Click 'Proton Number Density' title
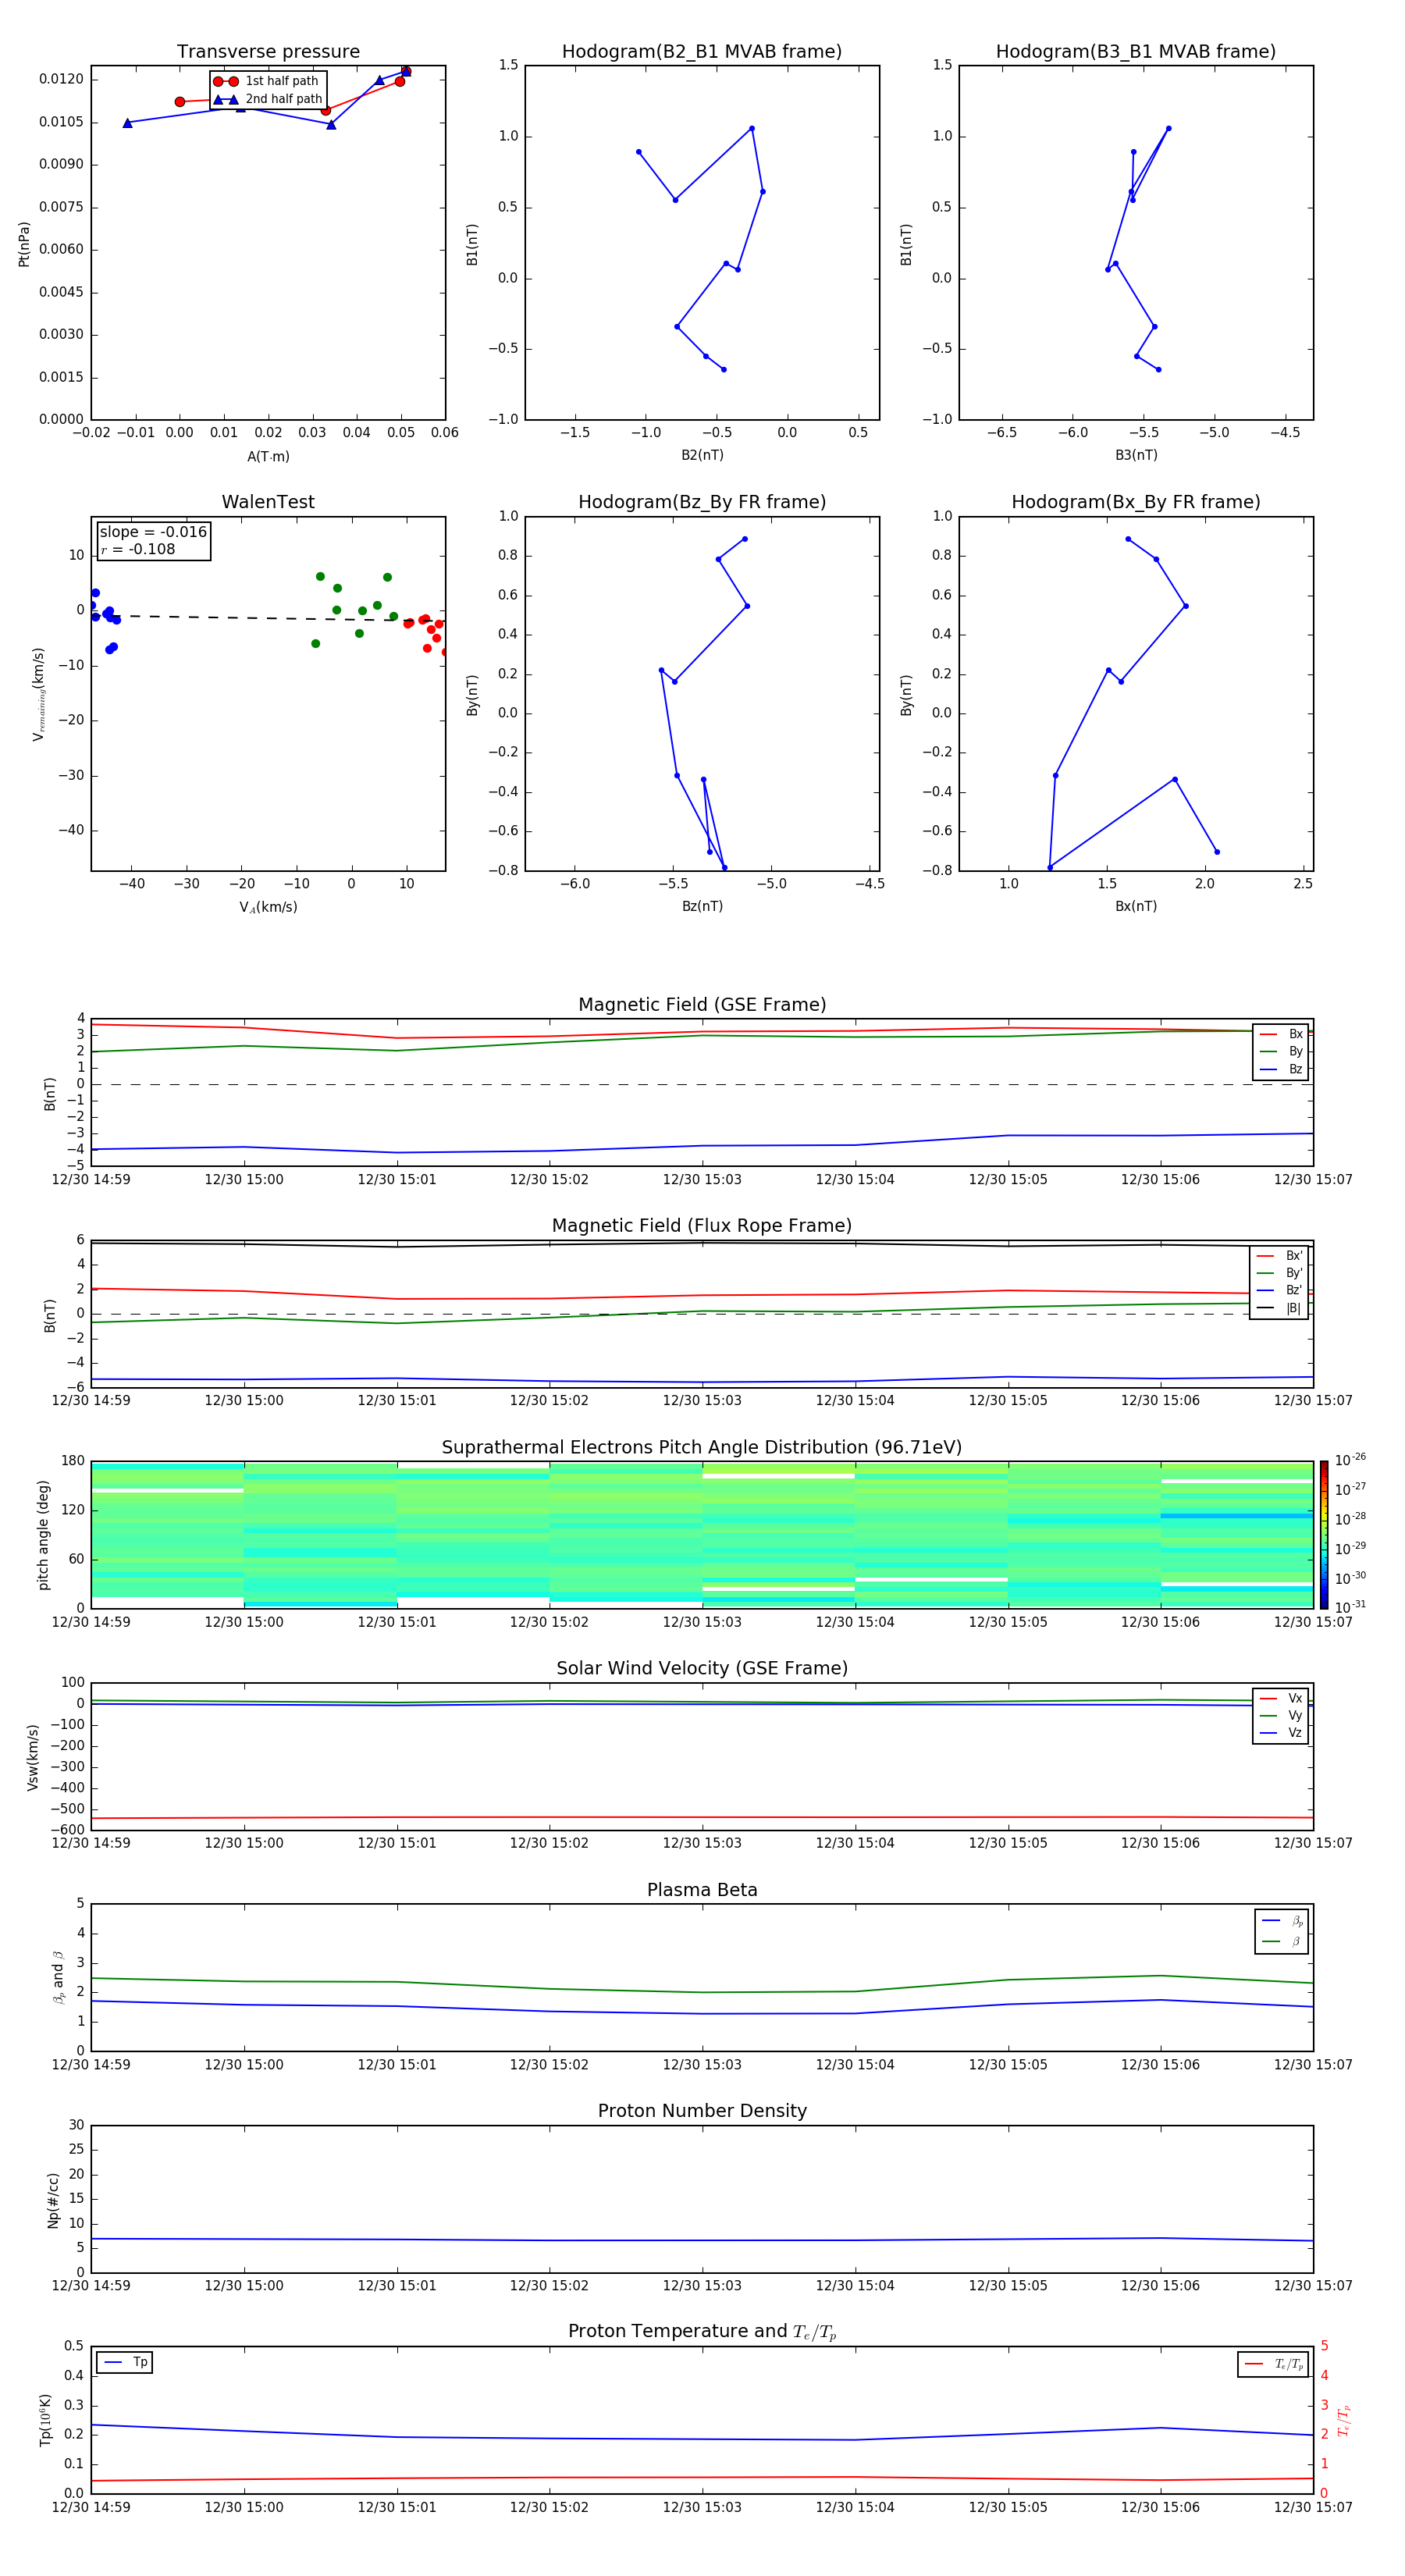The height and width of the screenshot is (2576, 1405). 702,2111
